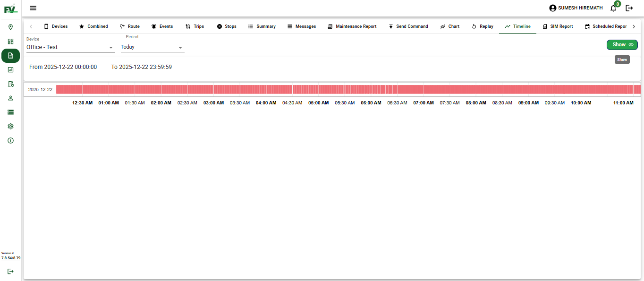Click the info icon in the sidebar
The width and height of the screenshot is (644, 281).
pyautogui.click(x=10, y=140)
